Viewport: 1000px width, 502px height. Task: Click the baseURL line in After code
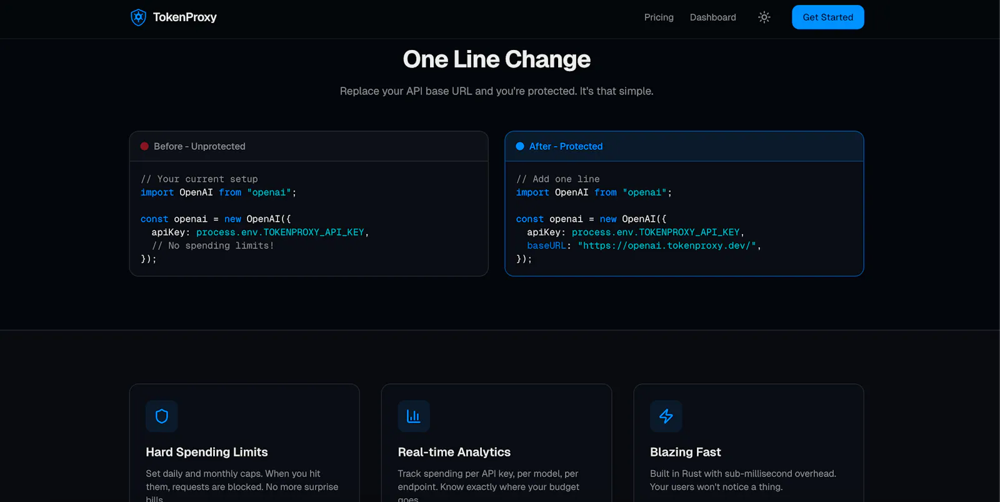[644, 245]
